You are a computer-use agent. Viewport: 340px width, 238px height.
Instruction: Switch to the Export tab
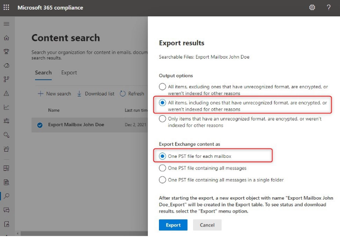tap(69, 72)
